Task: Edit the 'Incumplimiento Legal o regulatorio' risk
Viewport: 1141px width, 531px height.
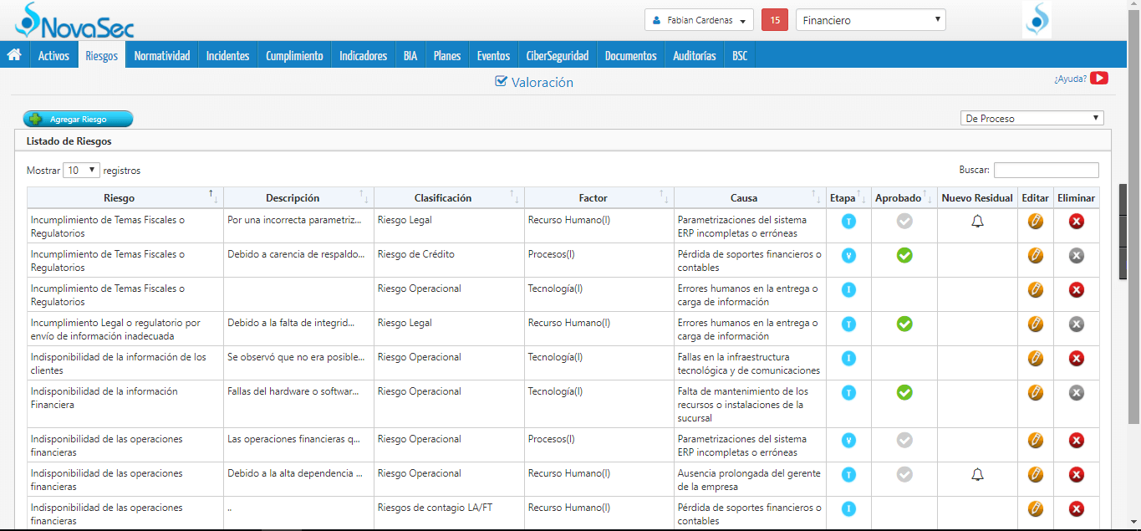Action: (1036, 324)
